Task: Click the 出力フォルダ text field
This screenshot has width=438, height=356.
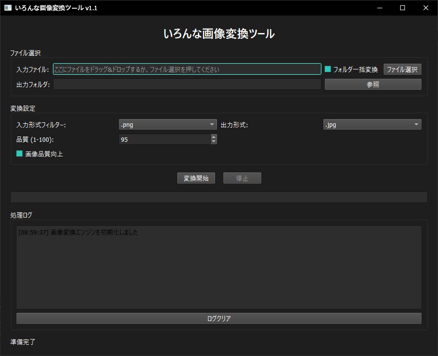Action: coord(187,84)
